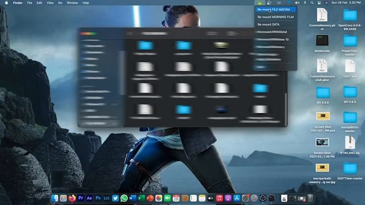The image size is (365, 205).
Task: Open Control Center in the menu bar
Action: tap(319, 3)
